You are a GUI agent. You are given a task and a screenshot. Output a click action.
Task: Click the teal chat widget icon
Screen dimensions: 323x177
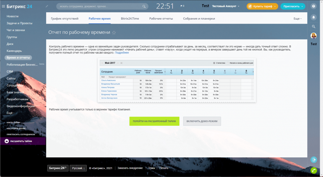coord(314,160)
